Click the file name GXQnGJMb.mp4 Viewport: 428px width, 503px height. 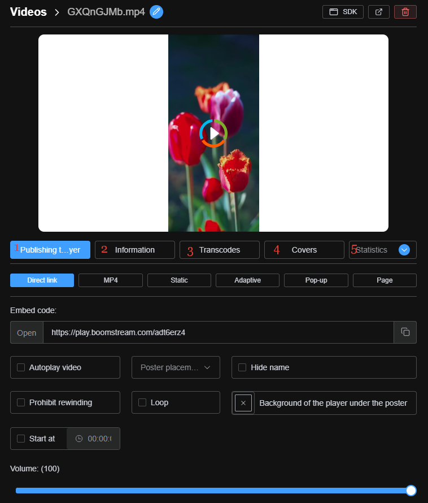pos(106,12)
